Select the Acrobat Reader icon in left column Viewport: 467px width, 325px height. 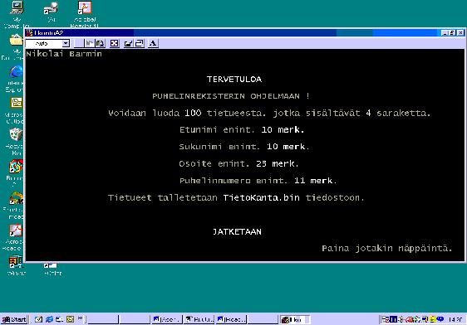(16, 230)
